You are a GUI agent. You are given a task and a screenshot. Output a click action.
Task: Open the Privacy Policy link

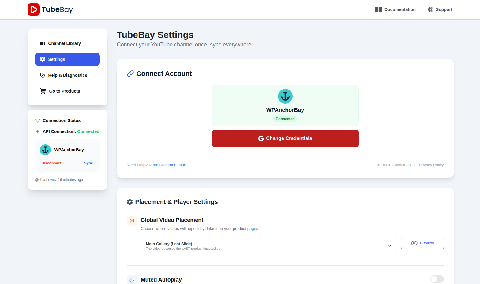click(431, 165)
